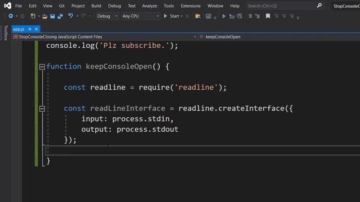Collapse the readLineInterface createInterface block
Viewport: 360px width, 202px height.
(42, 108)
